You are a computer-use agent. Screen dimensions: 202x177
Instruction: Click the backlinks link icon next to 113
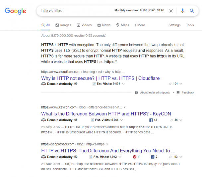pos(170,157)
